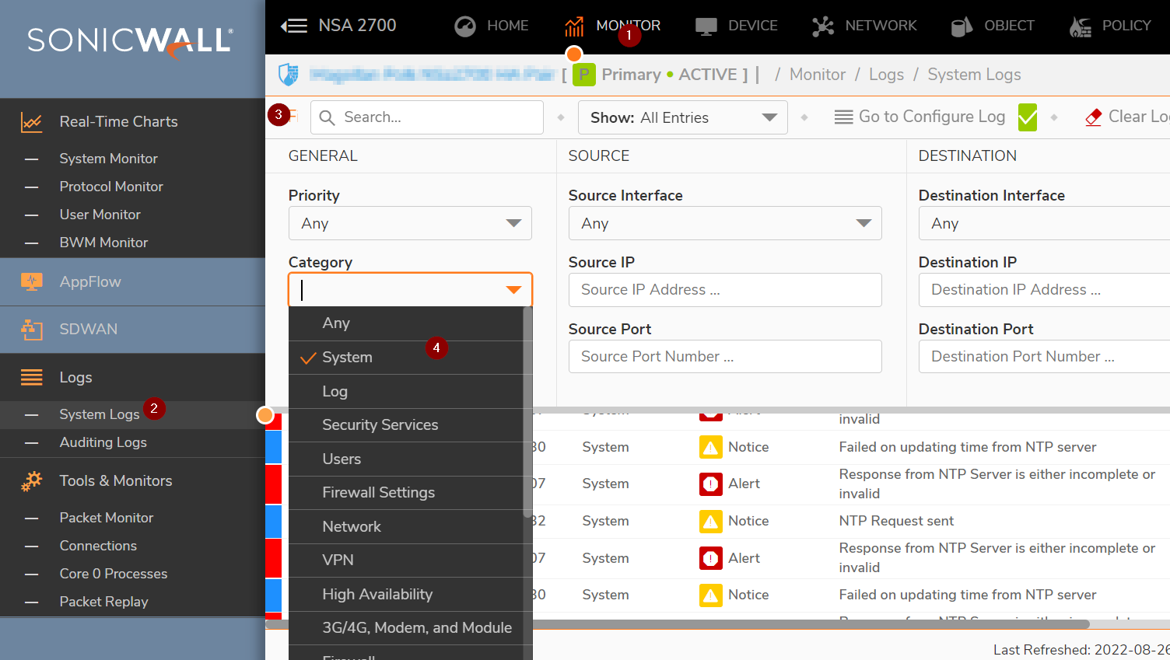Click the Logs breadcrumb link
1170x660 pixels.
[886, 75]
